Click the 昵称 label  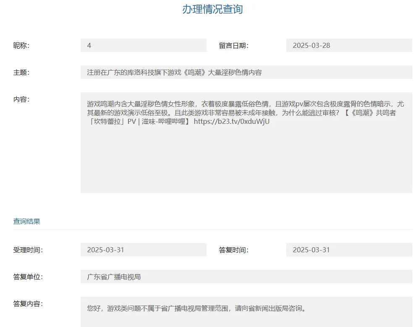(x=21, y=46)
